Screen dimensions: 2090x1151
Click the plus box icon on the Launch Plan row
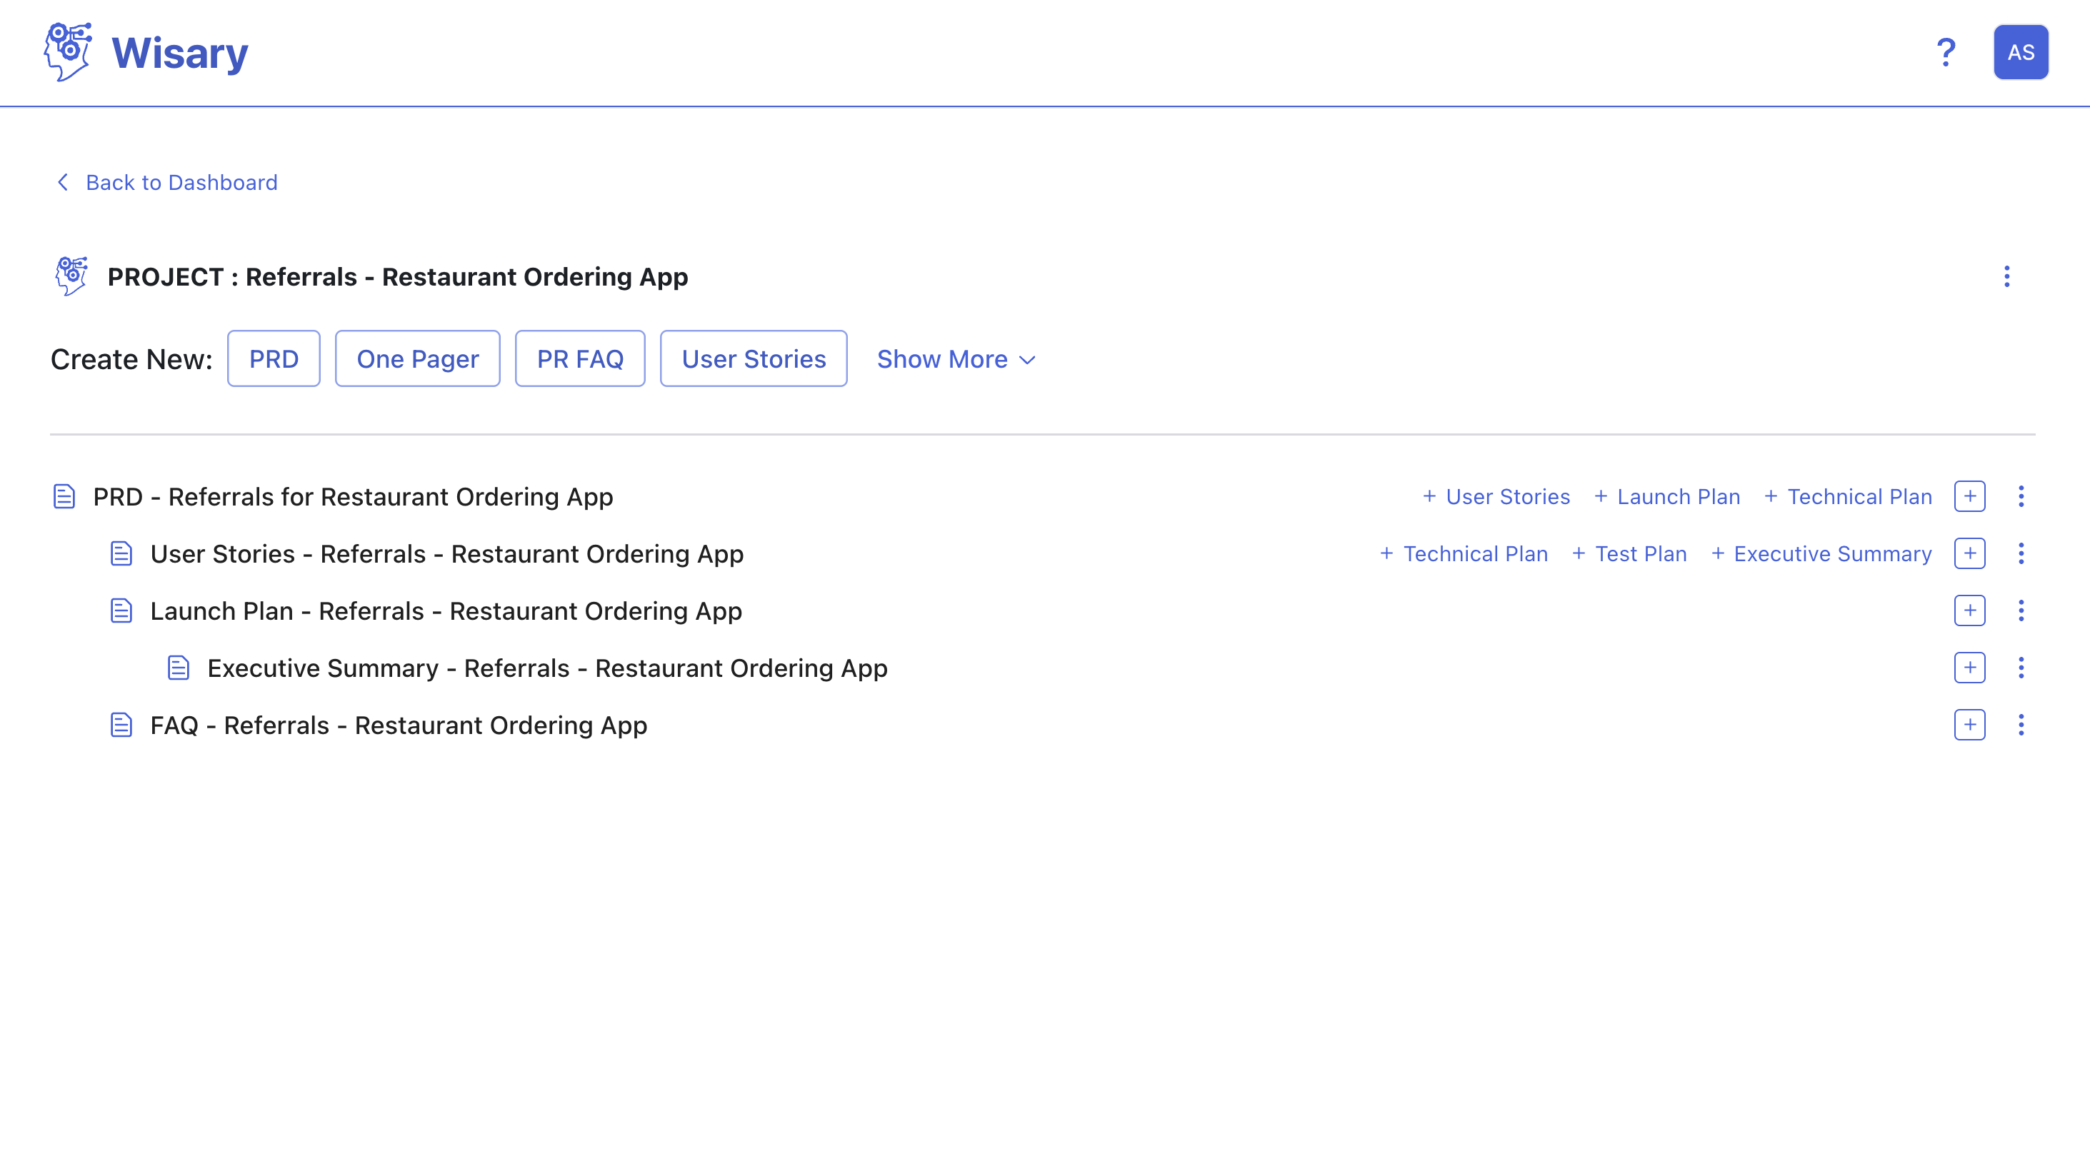(x=1969, y=610)
